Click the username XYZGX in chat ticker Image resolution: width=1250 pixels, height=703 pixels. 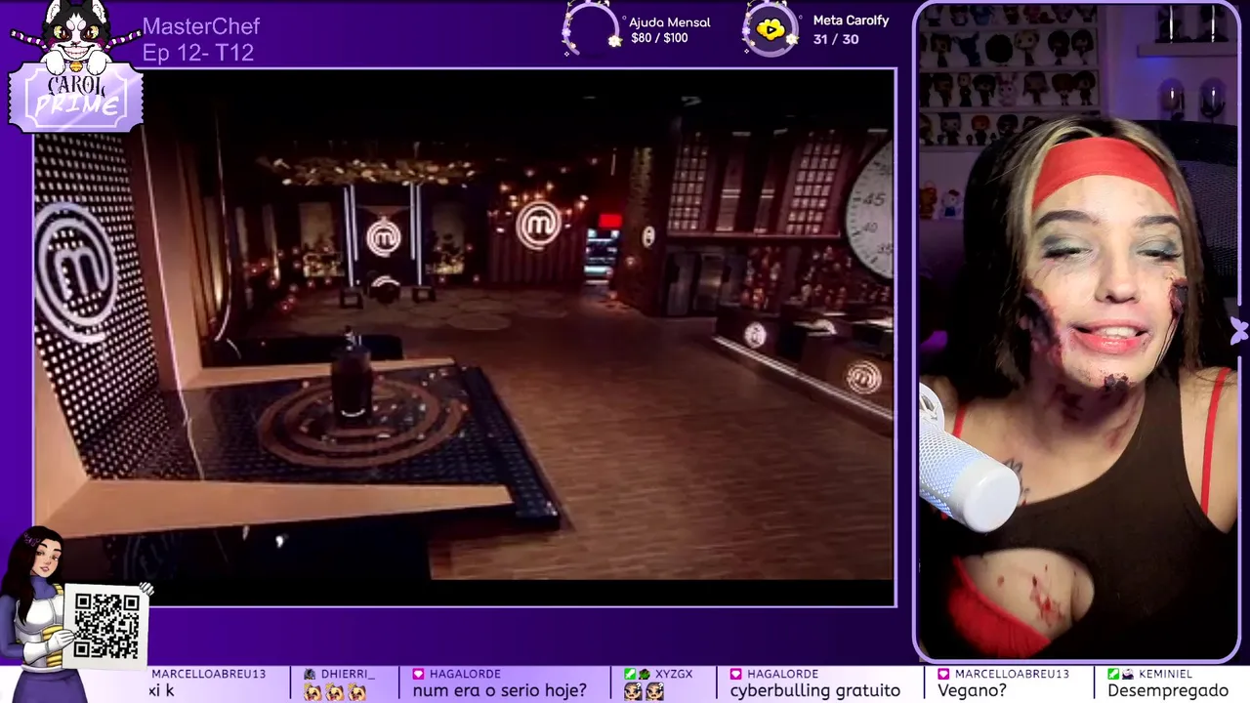click(674, 674)
